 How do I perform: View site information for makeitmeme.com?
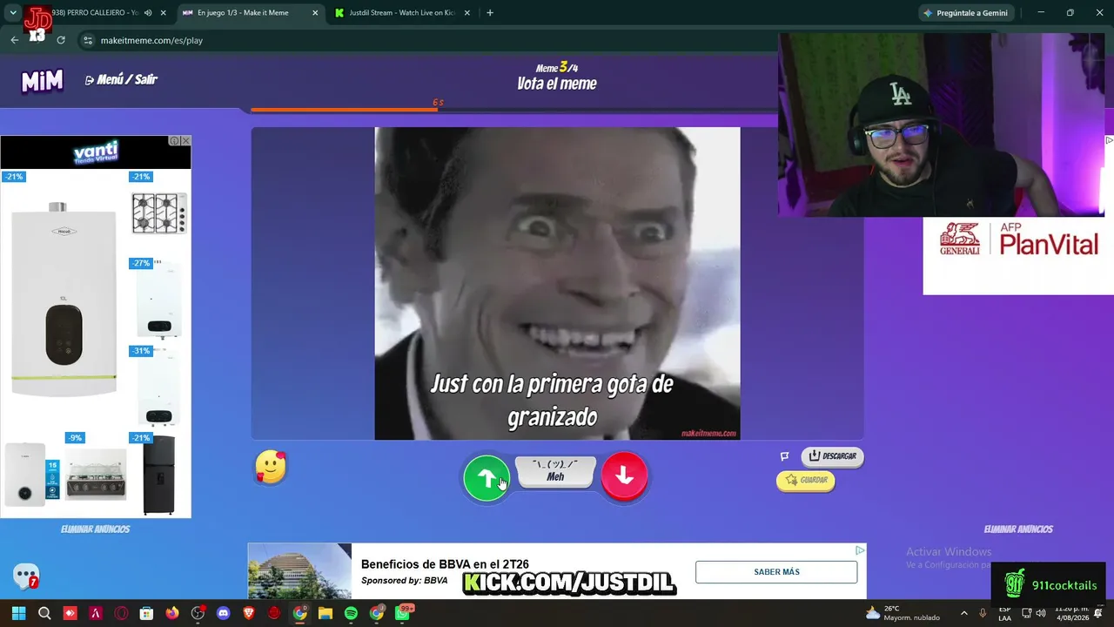pyautogui.click(x=87, y=40)
